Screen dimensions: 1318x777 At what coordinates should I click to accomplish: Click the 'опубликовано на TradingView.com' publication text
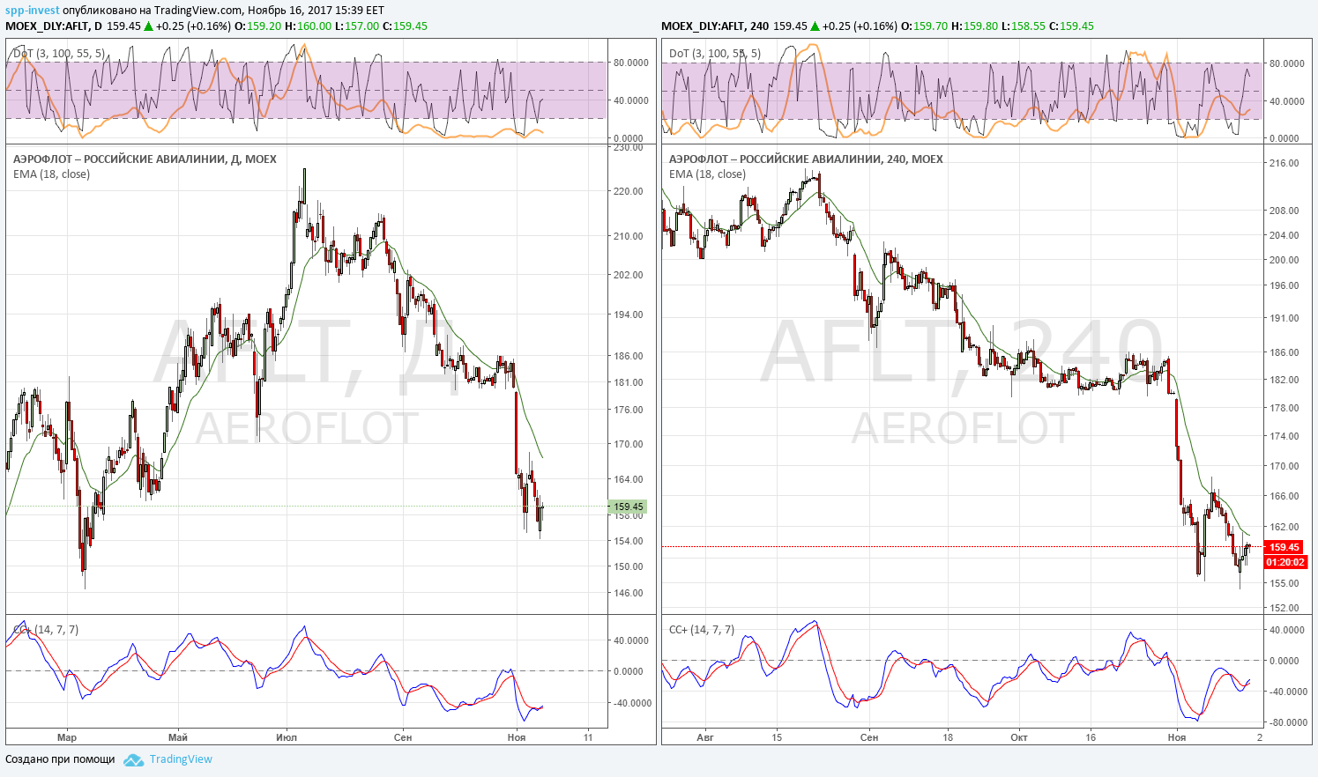coord(153,11)
